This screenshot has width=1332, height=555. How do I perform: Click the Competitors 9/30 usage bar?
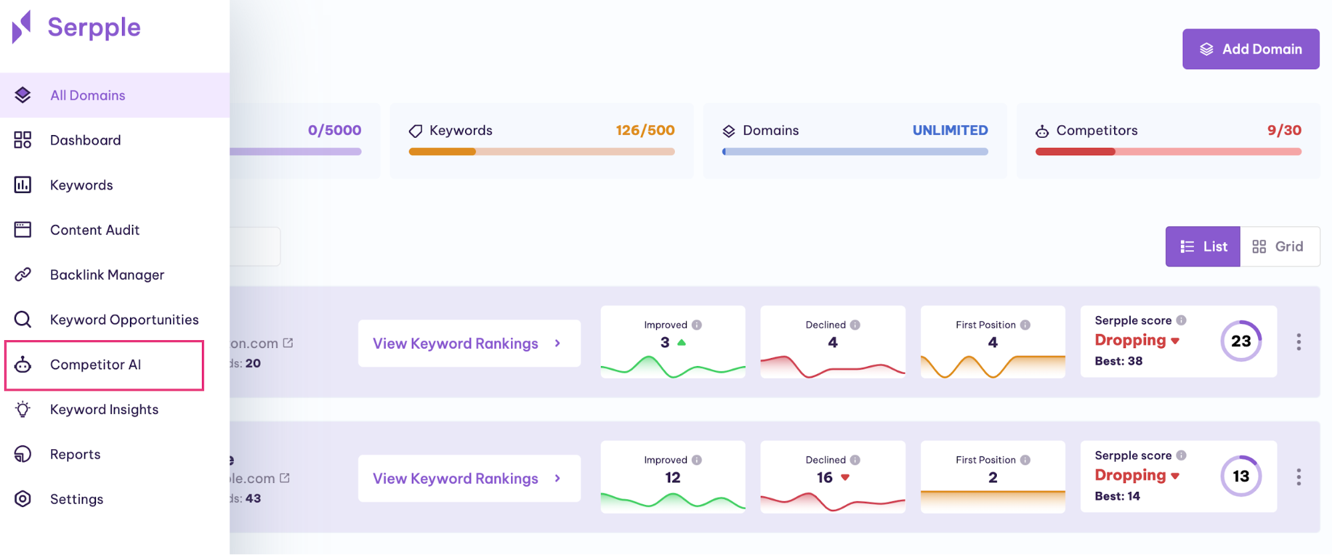coord(1168,152)
